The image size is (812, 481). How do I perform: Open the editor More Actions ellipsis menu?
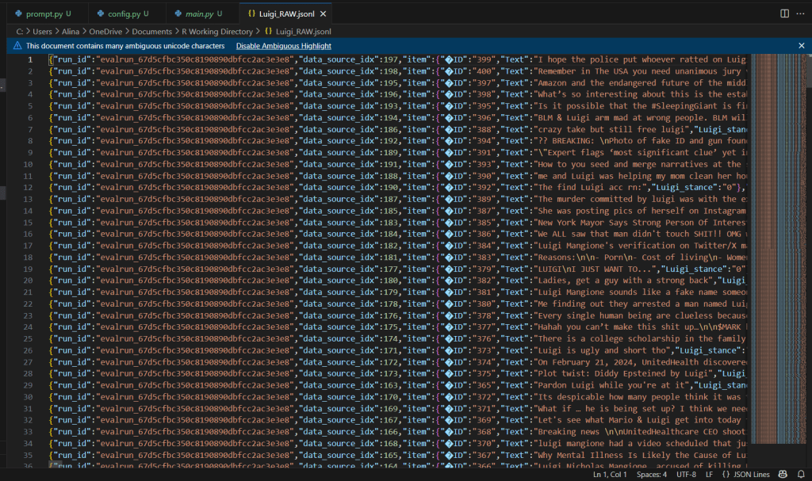tap(800, 13)
